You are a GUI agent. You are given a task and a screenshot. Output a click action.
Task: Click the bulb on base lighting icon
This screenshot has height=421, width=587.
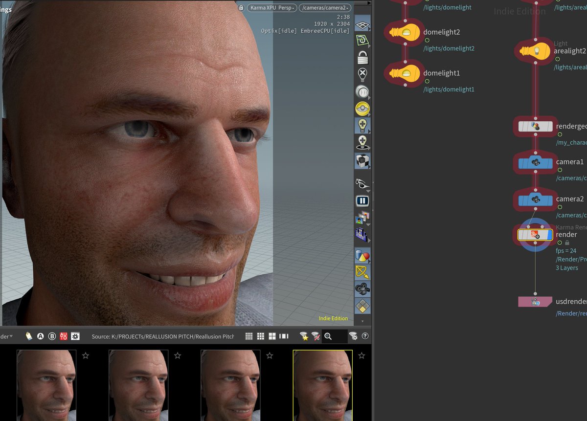(x=362, y=142)
